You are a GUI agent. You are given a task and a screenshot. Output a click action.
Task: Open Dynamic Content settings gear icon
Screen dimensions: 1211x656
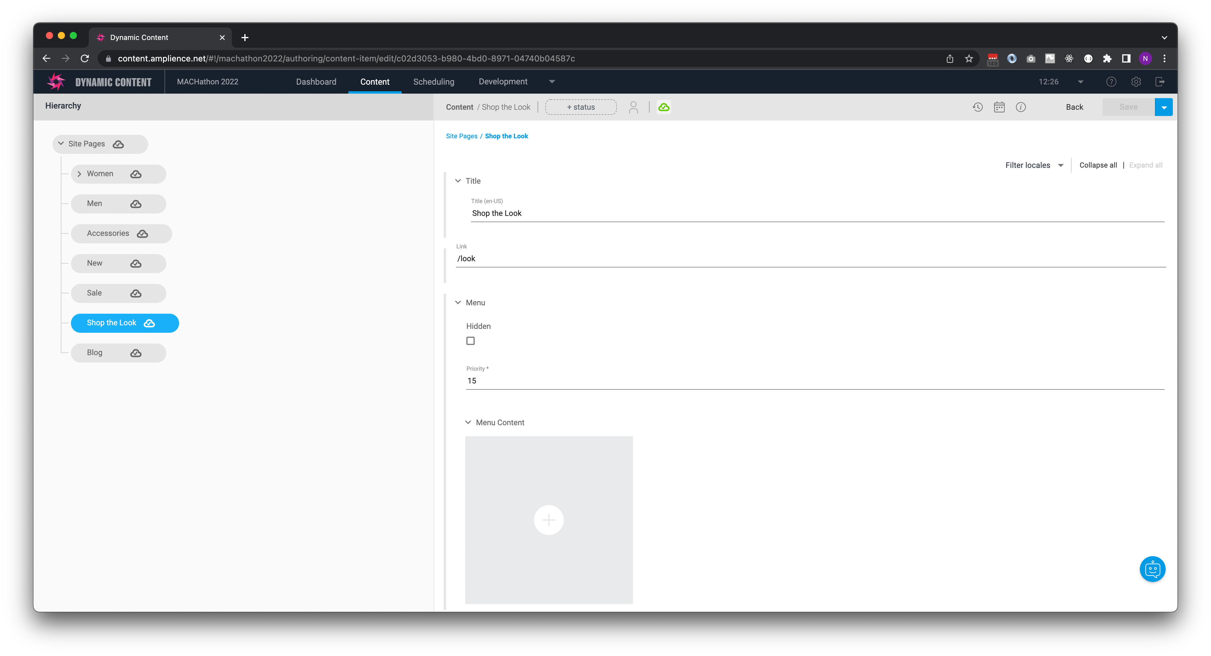click(x=1136, y=81)
